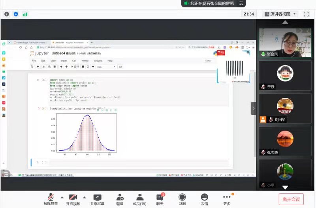Viewport: 316px width, 208px height.
Task: Unmute the microphone (解除静音)
Action: point(51,199)
